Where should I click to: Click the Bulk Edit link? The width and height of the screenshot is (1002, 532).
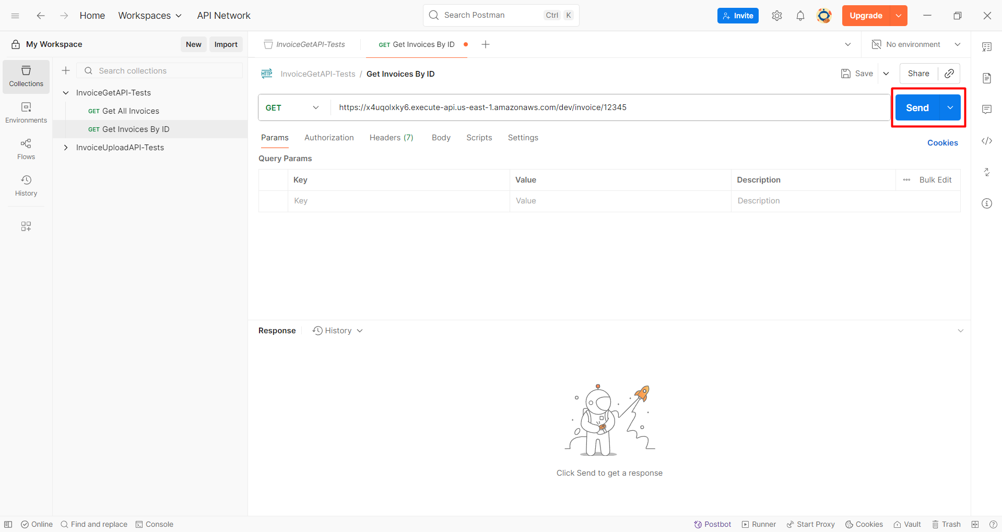[936, 179]
